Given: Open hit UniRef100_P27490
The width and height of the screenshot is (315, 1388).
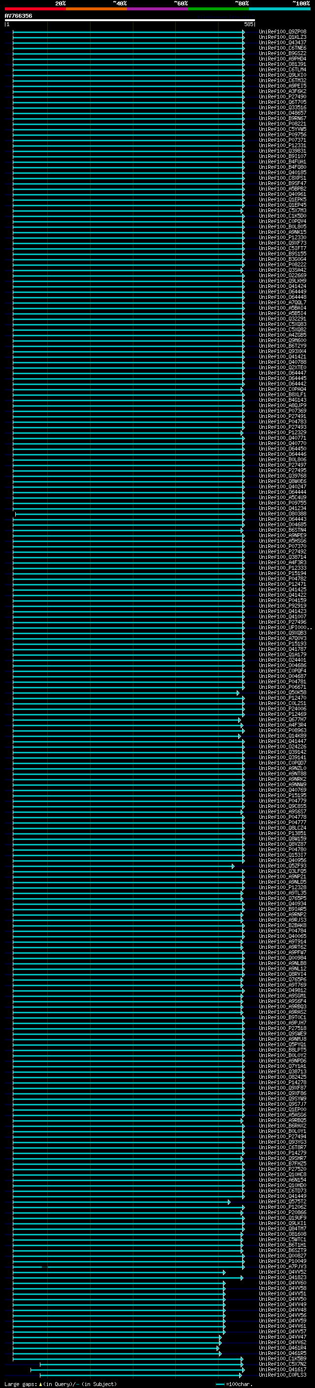Looking at the screenshot, I should (x=283, y=97).
